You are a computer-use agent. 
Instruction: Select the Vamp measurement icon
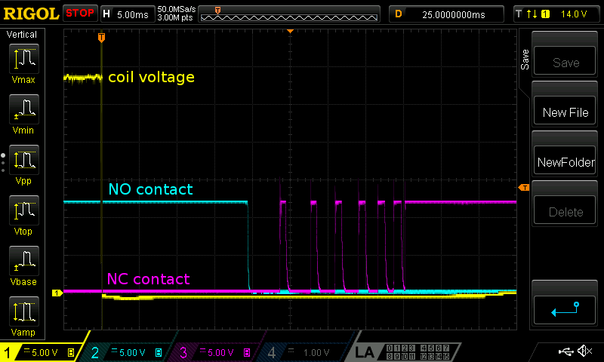pos(24,311)
